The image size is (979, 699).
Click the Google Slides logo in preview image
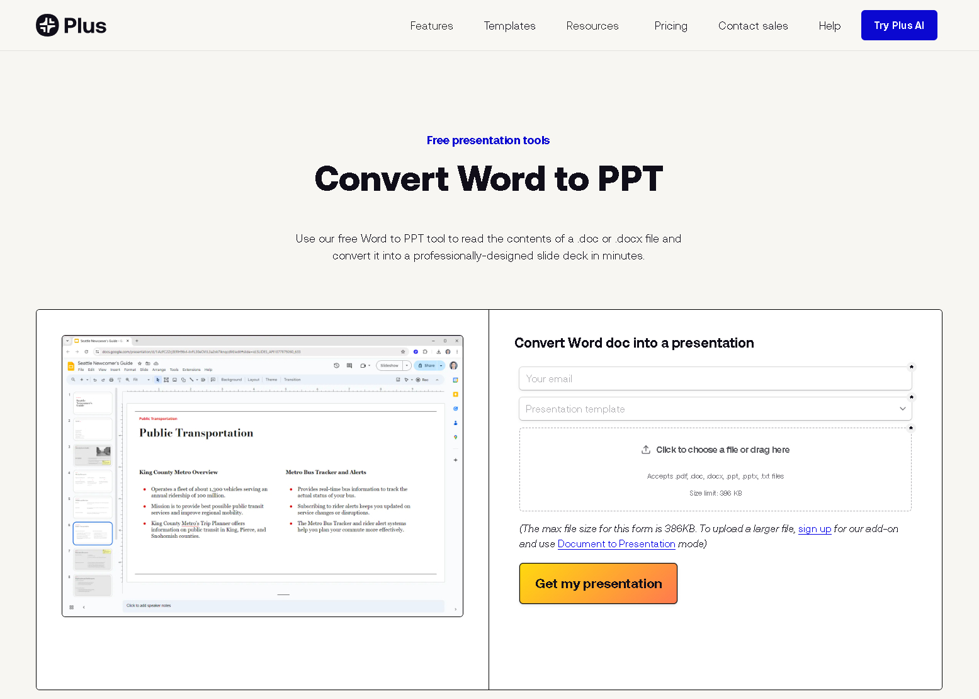pos(71,366)
